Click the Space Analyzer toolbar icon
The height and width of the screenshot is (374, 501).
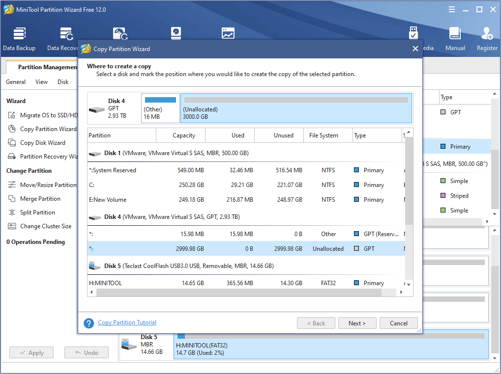click(x=228, y=33)
